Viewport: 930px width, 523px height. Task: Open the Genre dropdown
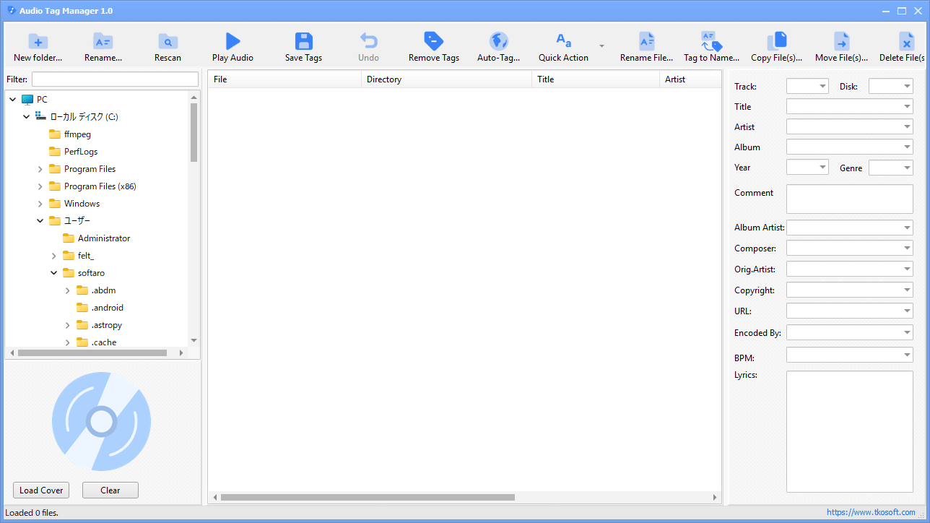[891, 168]
